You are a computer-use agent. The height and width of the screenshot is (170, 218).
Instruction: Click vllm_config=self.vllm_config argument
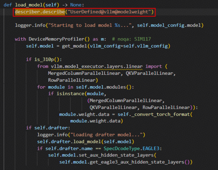(x=129, y=46)
